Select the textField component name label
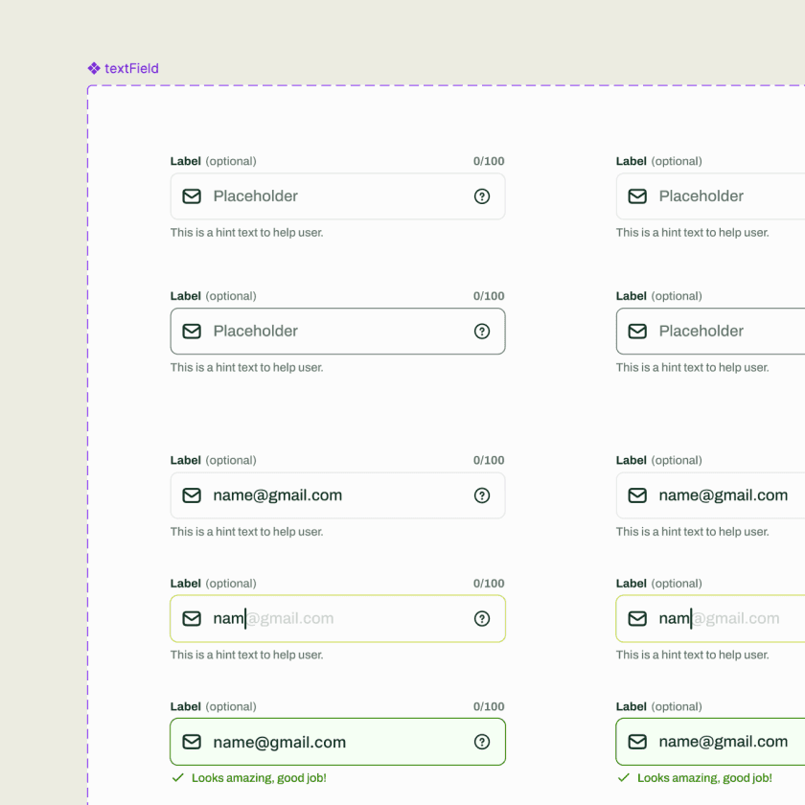The height and width of the screenshot is (805, 805). pyautogui.click(x=131, y=68)
